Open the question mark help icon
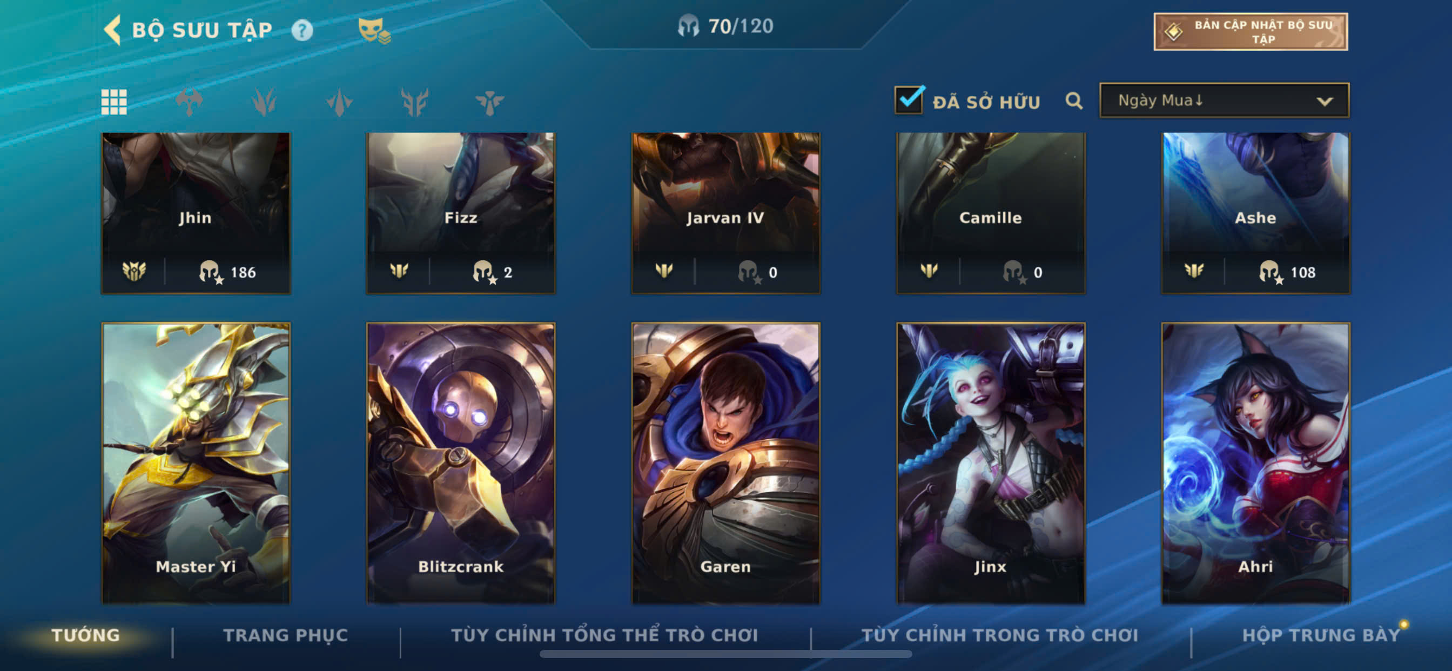1452x671 pixels. coord(302,30)
